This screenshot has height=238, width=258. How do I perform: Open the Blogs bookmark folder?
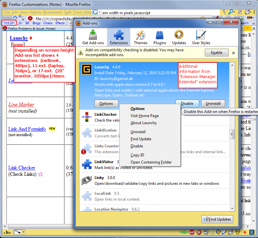36,23
